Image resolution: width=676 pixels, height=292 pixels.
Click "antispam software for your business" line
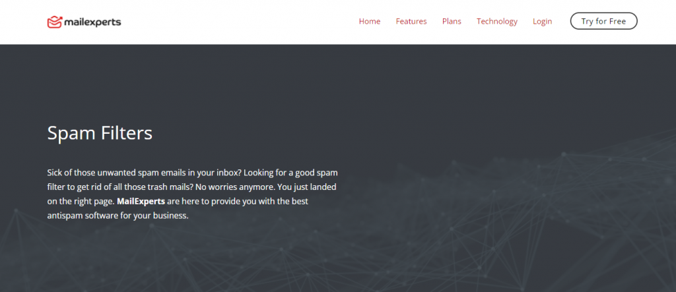coord(118,215)
